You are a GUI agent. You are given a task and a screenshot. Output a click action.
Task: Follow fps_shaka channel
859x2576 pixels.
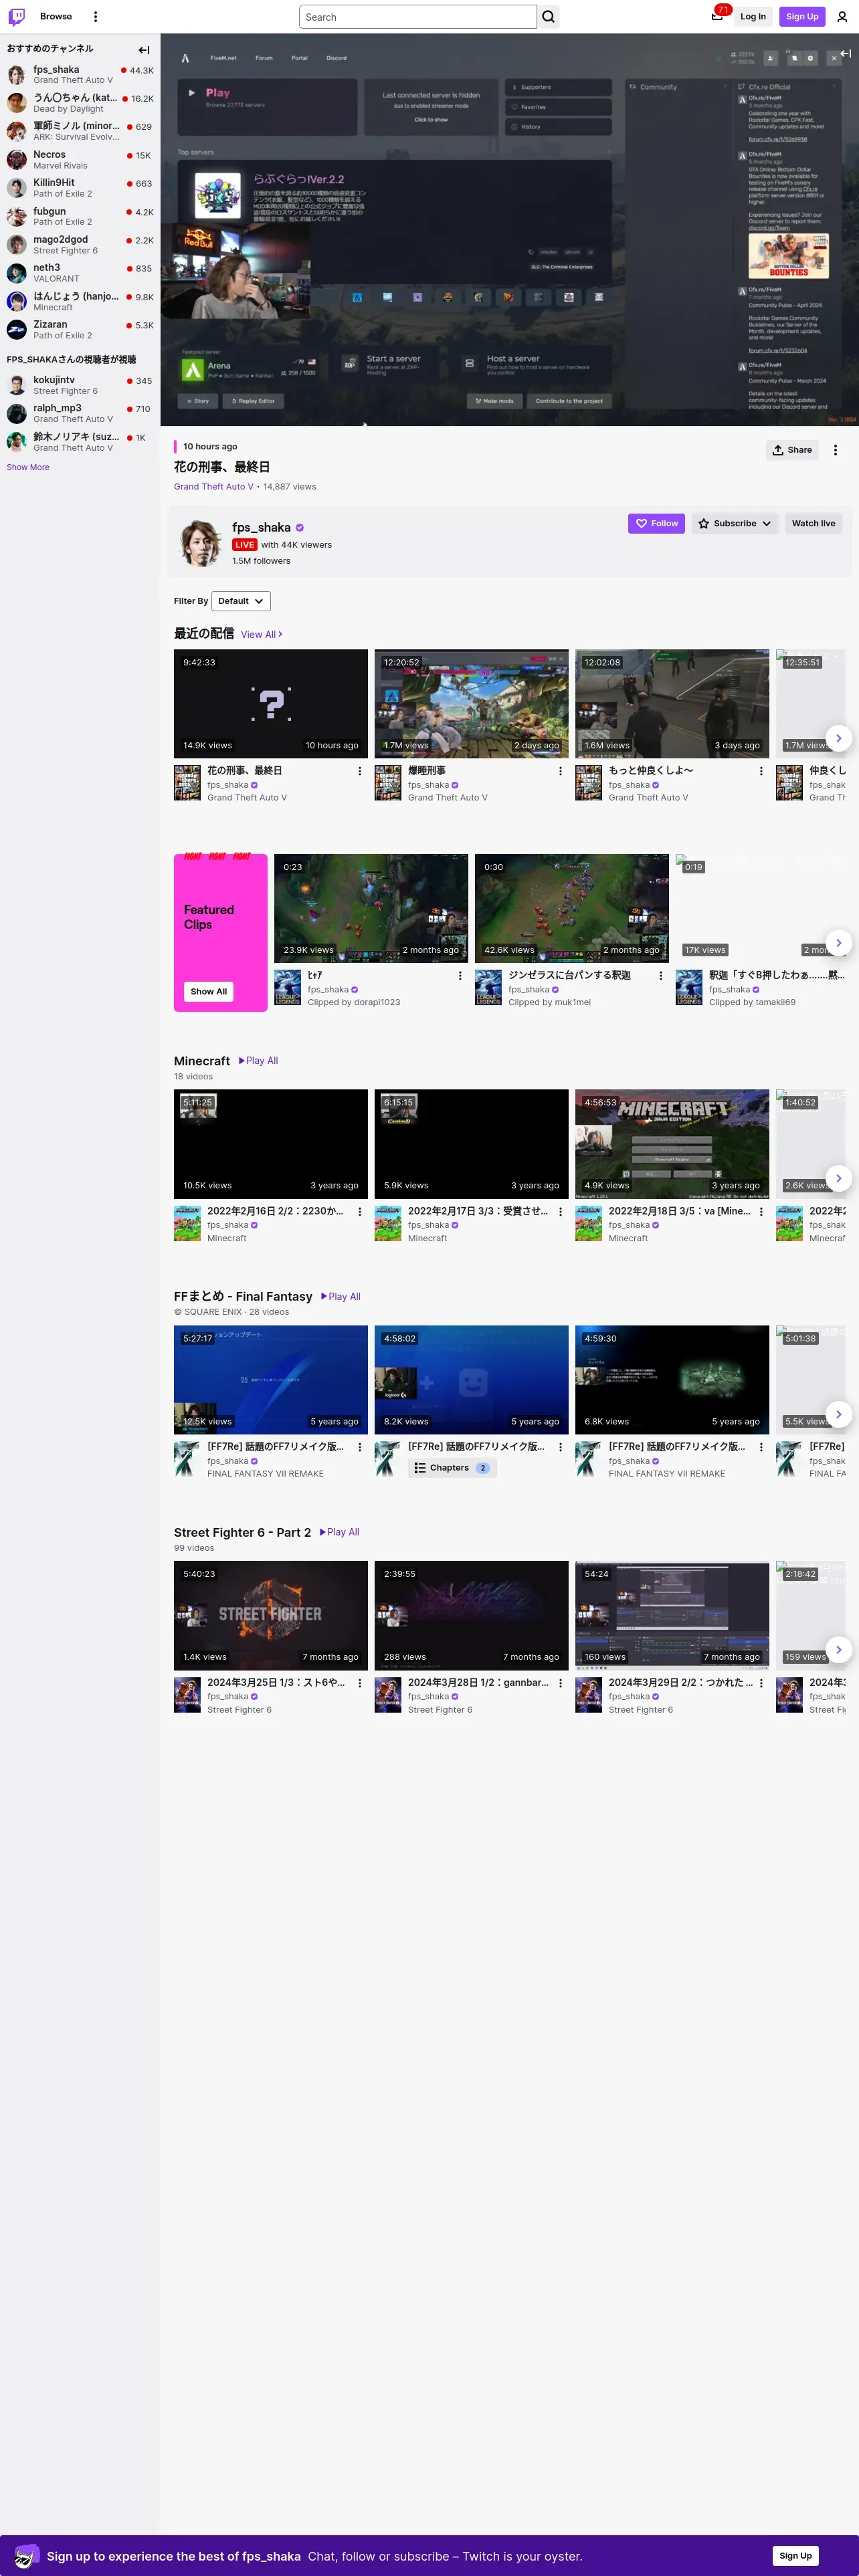(x=656, y=523)
